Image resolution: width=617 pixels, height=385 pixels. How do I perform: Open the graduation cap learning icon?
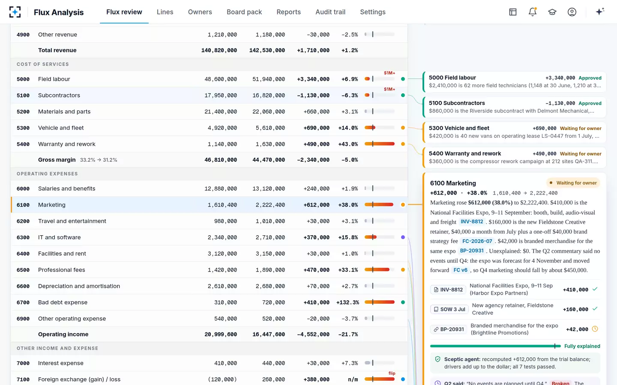coord(552,12)
